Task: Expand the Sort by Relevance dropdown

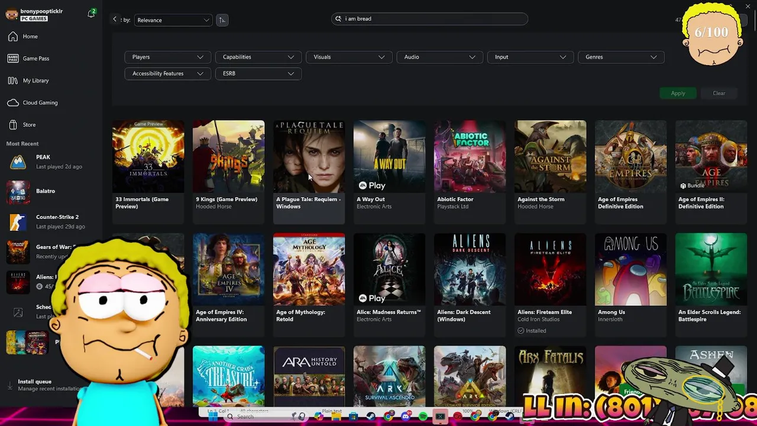Action: click(x=173, y=20)
